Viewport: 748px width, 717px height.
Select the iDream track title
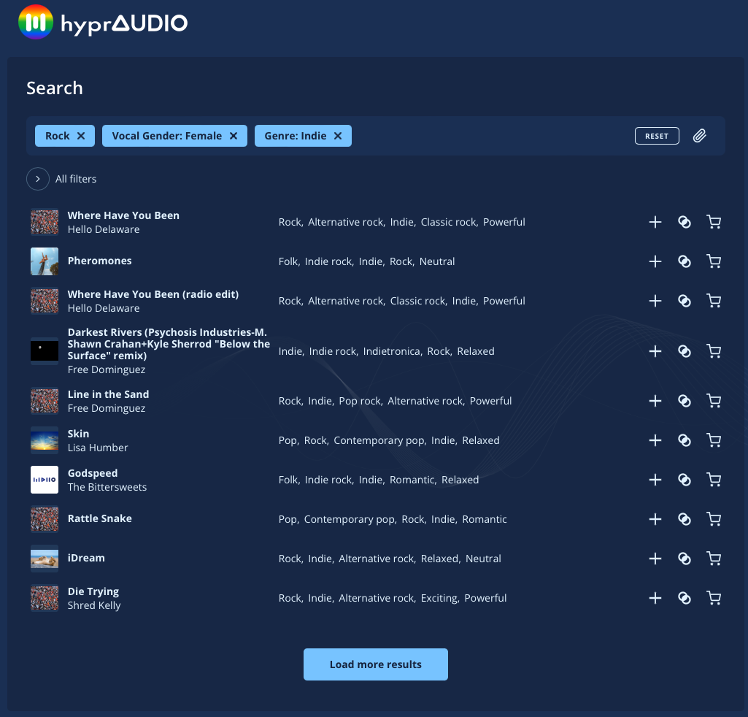[x=86, y=558]
